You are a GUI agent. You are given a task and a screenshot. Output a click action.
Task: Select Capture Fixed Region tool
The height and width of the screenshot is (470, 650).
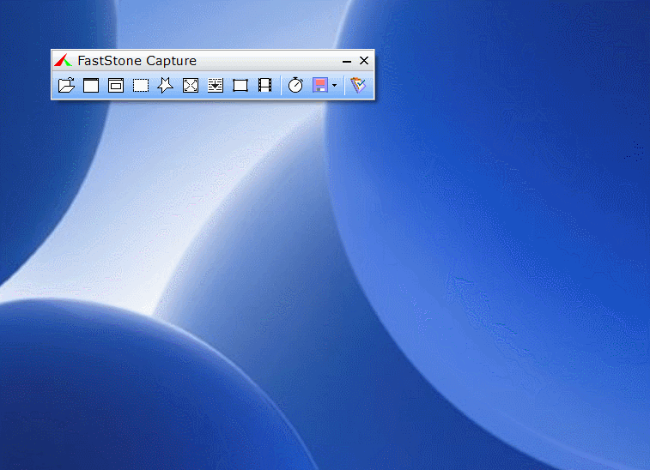(x=240, y=85)
